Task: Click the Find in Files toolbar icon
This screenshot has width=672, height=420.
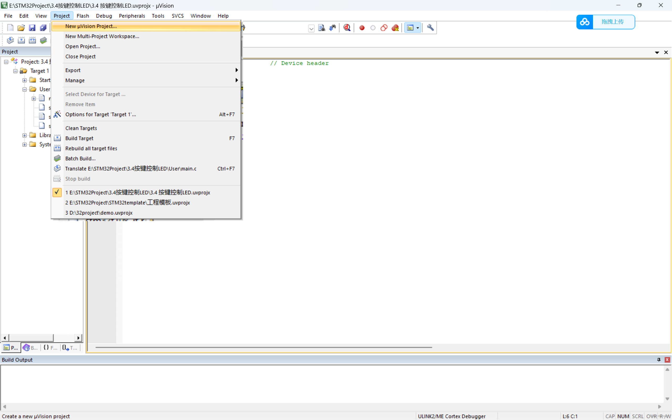Action: click(322, 28)
